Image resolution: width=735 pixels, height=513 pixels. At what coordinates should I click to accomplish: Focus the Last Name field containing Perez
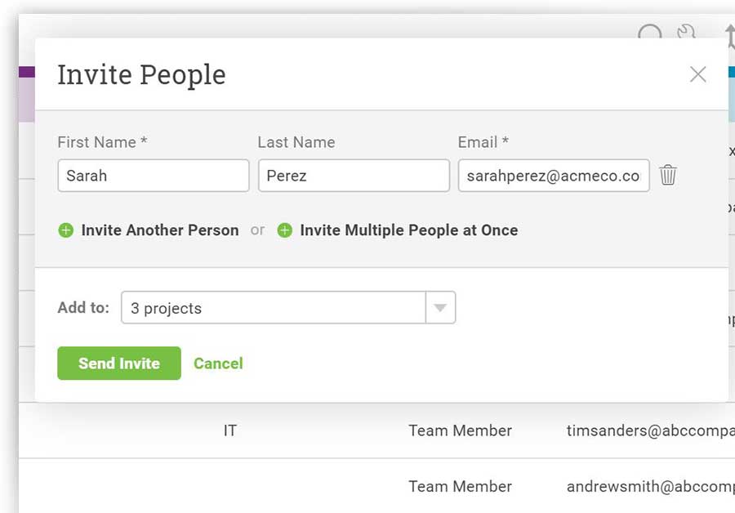pos(354,176)
